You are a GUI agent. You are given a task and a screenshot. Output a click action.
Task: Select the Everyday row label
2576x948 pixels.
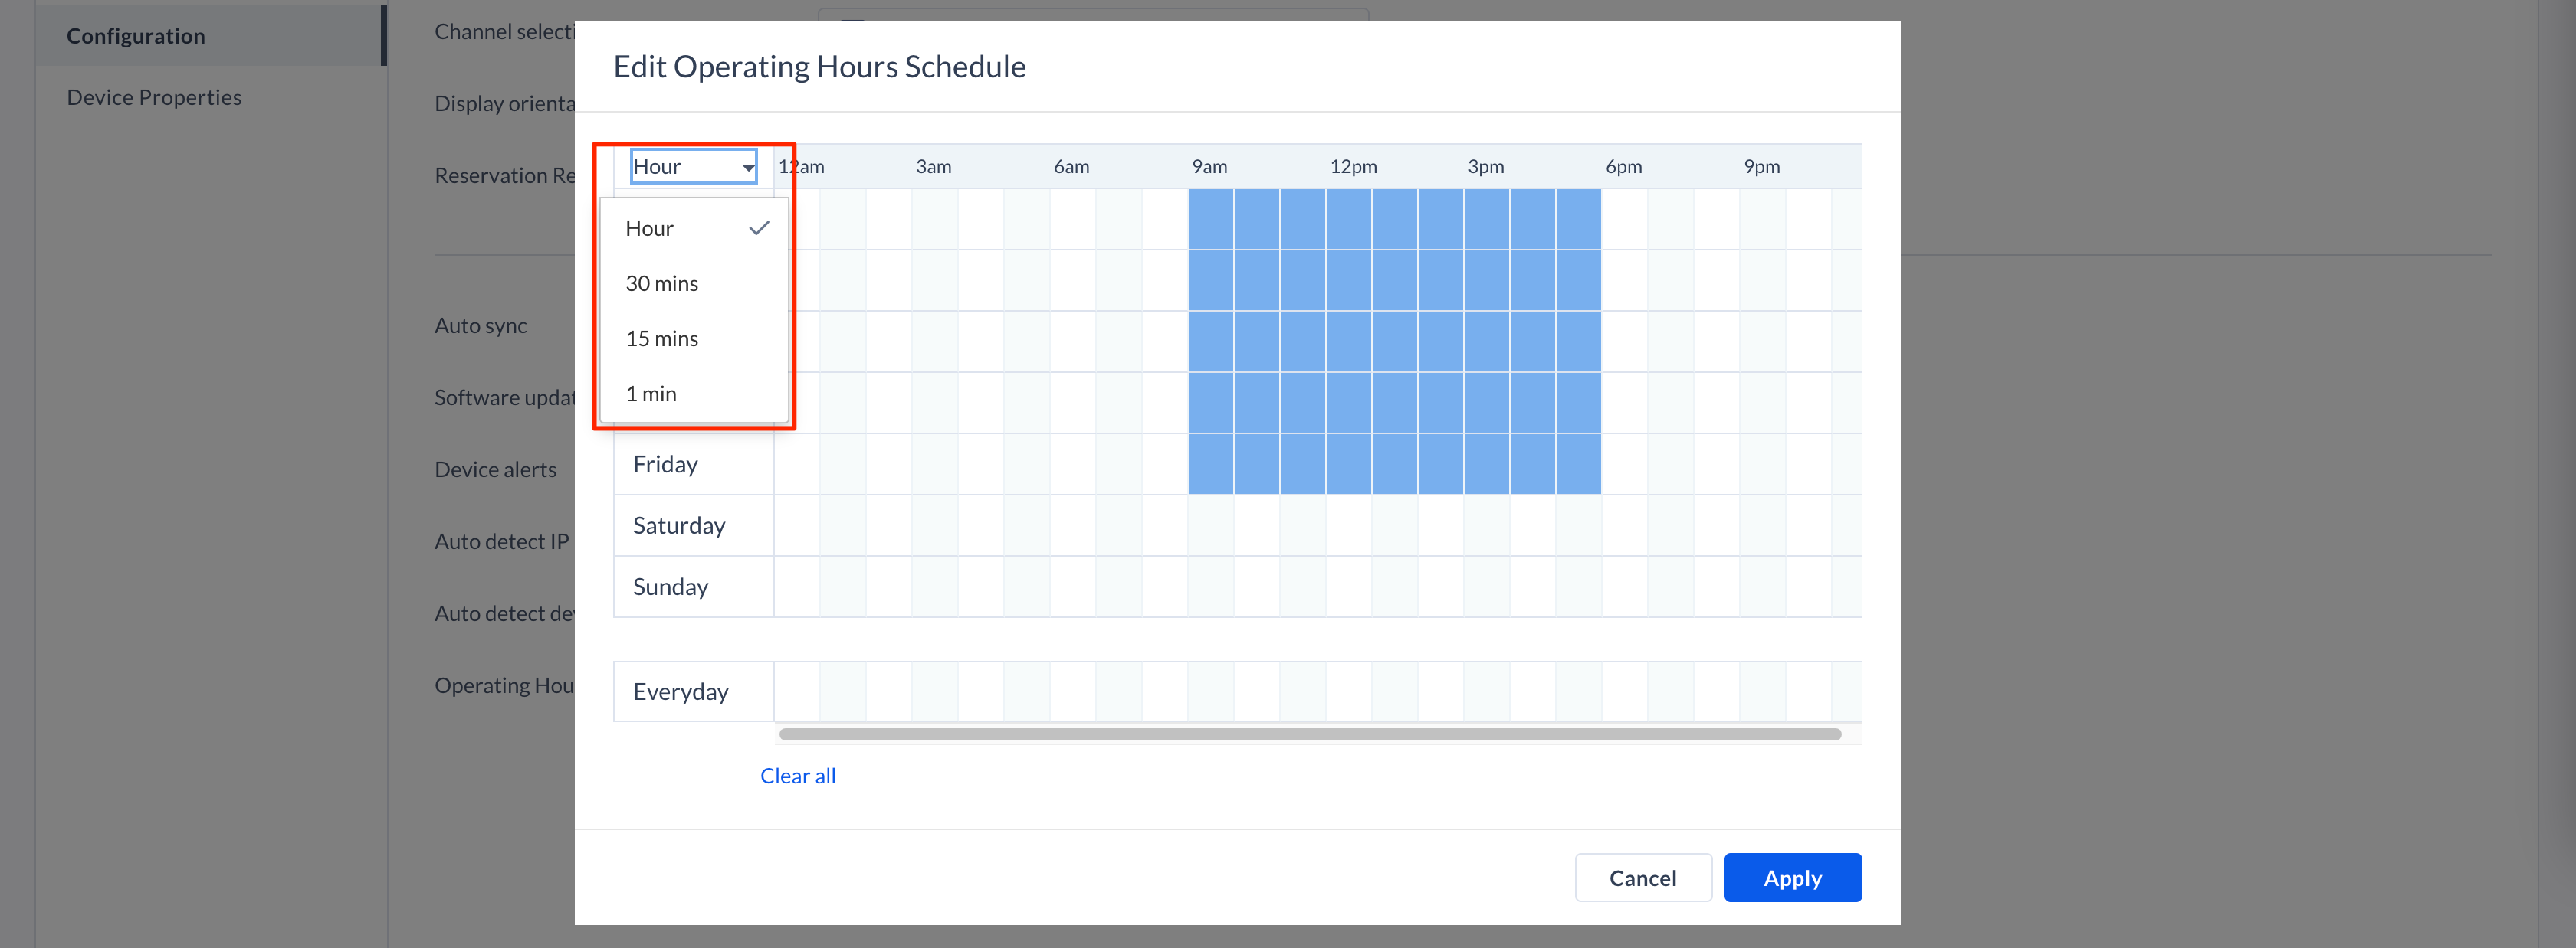pyautogui.click(x=680, y=691)
